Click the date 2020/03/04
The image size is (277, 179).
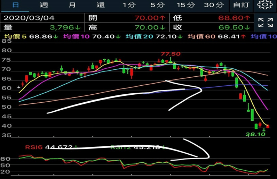[29, 18]
